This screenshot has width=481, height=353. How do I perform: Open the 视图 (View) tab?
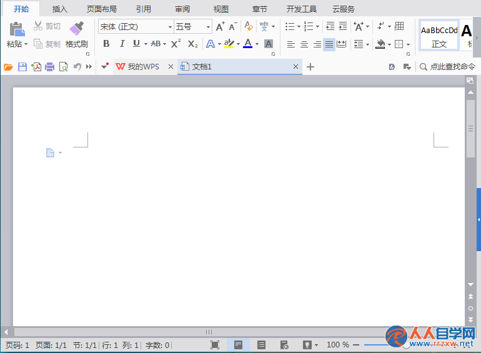(x=221, y=9)
